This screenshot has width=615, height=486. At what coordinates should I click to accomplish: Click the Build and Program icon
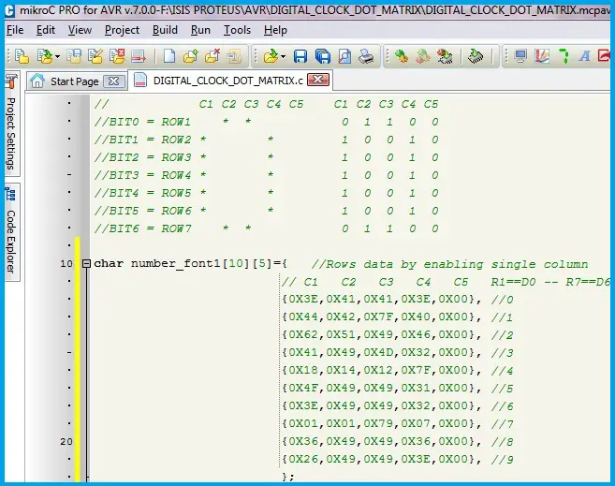click(445, 56)
